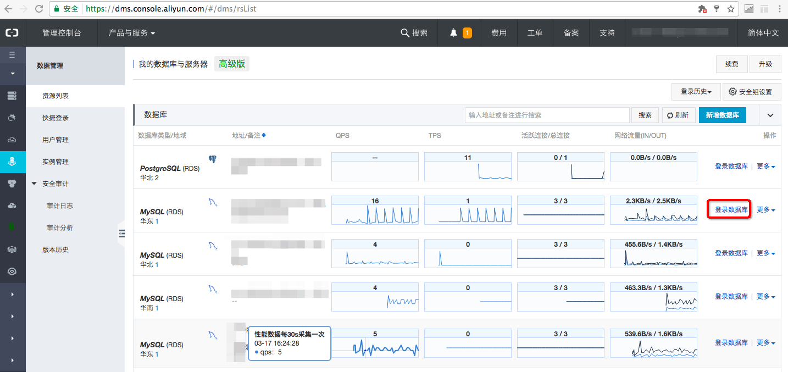Open 支持 in top navigation
Image resolution: width=788 pixels, height=372 pixels.
click(607, 33)
